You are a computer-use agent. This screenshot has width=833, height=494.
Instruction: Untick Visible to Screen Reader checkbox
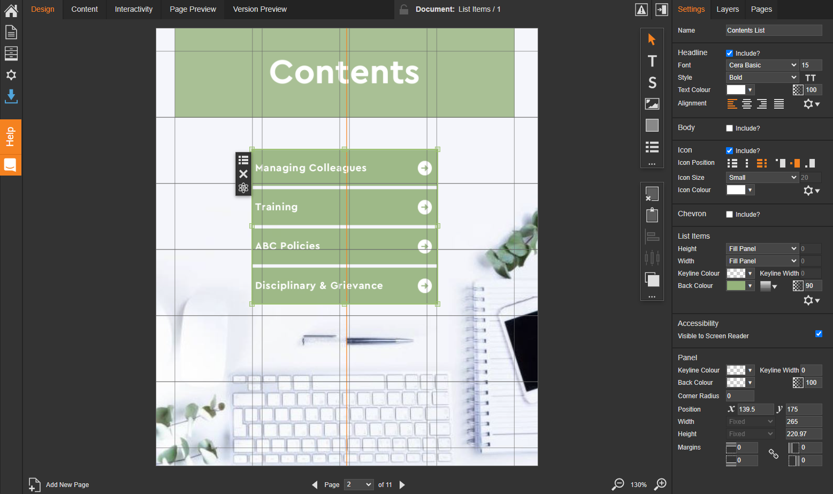819,334
